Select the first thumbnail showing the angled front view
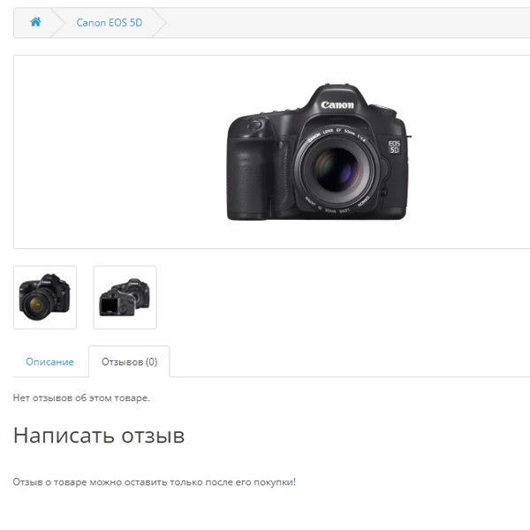530x530 pixels. (45, 297)
